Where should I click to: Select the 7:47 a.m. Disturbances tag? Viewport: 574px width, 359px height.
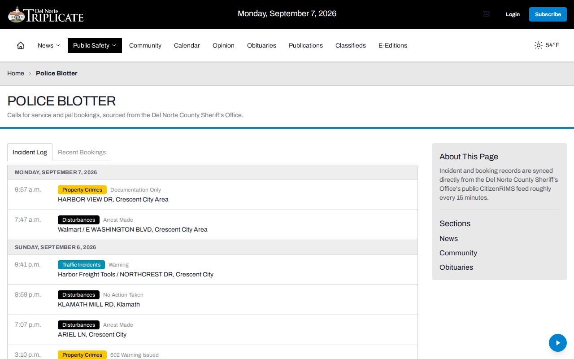pyautogui.click(x=78, y=220)
